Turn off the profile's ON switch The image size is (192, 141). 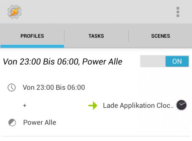click(x=177, y=61)
